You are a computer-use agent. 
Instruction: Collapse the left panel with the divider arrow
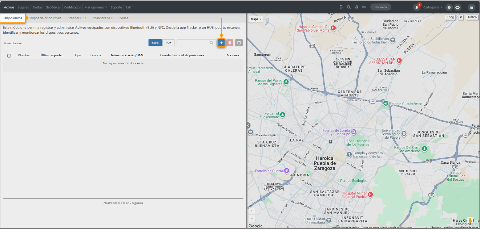click(249, 126)
